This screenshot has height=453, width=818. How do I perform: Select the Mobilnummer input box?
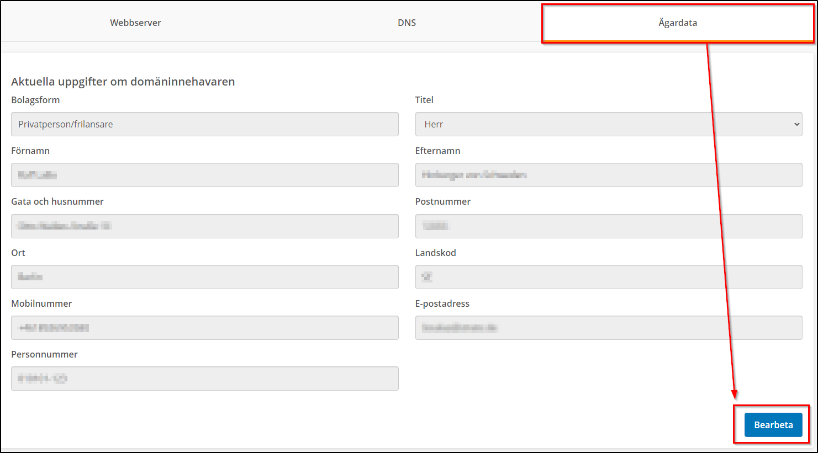click(204, 328)
